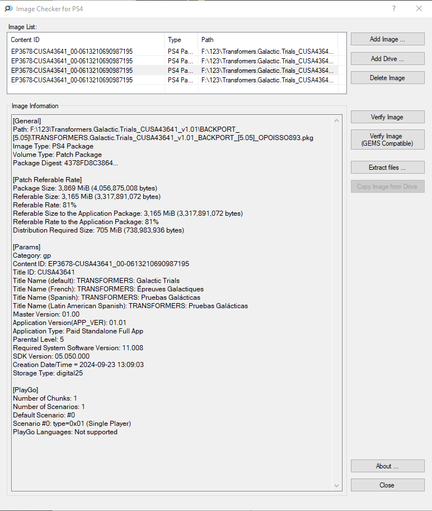
Task: Sort by the Type column header
Action: 181,40
